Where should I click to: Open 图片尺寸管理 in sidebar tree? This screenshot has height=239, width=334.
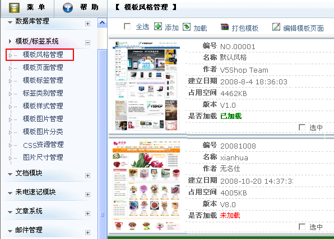(43, 157)
